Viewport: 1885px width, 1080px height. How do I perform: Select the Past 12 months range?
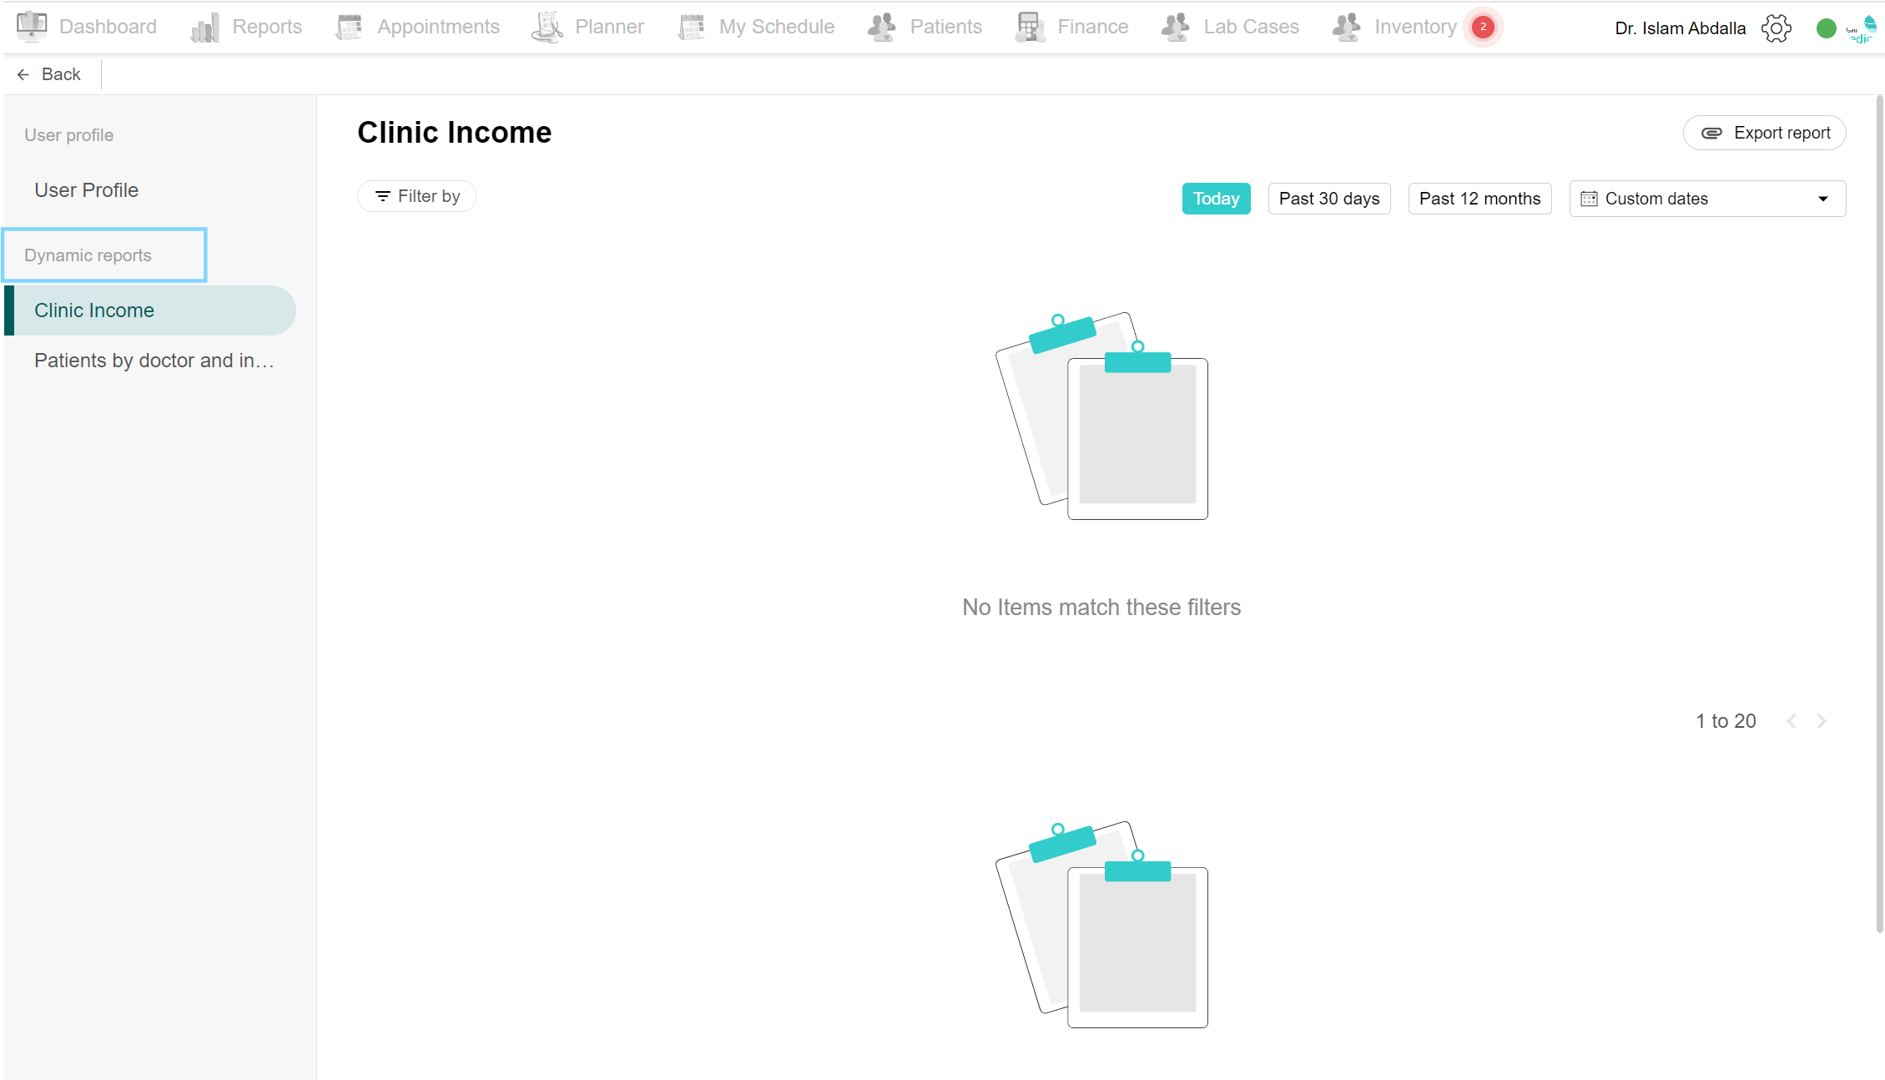(x=1479, y=199)
